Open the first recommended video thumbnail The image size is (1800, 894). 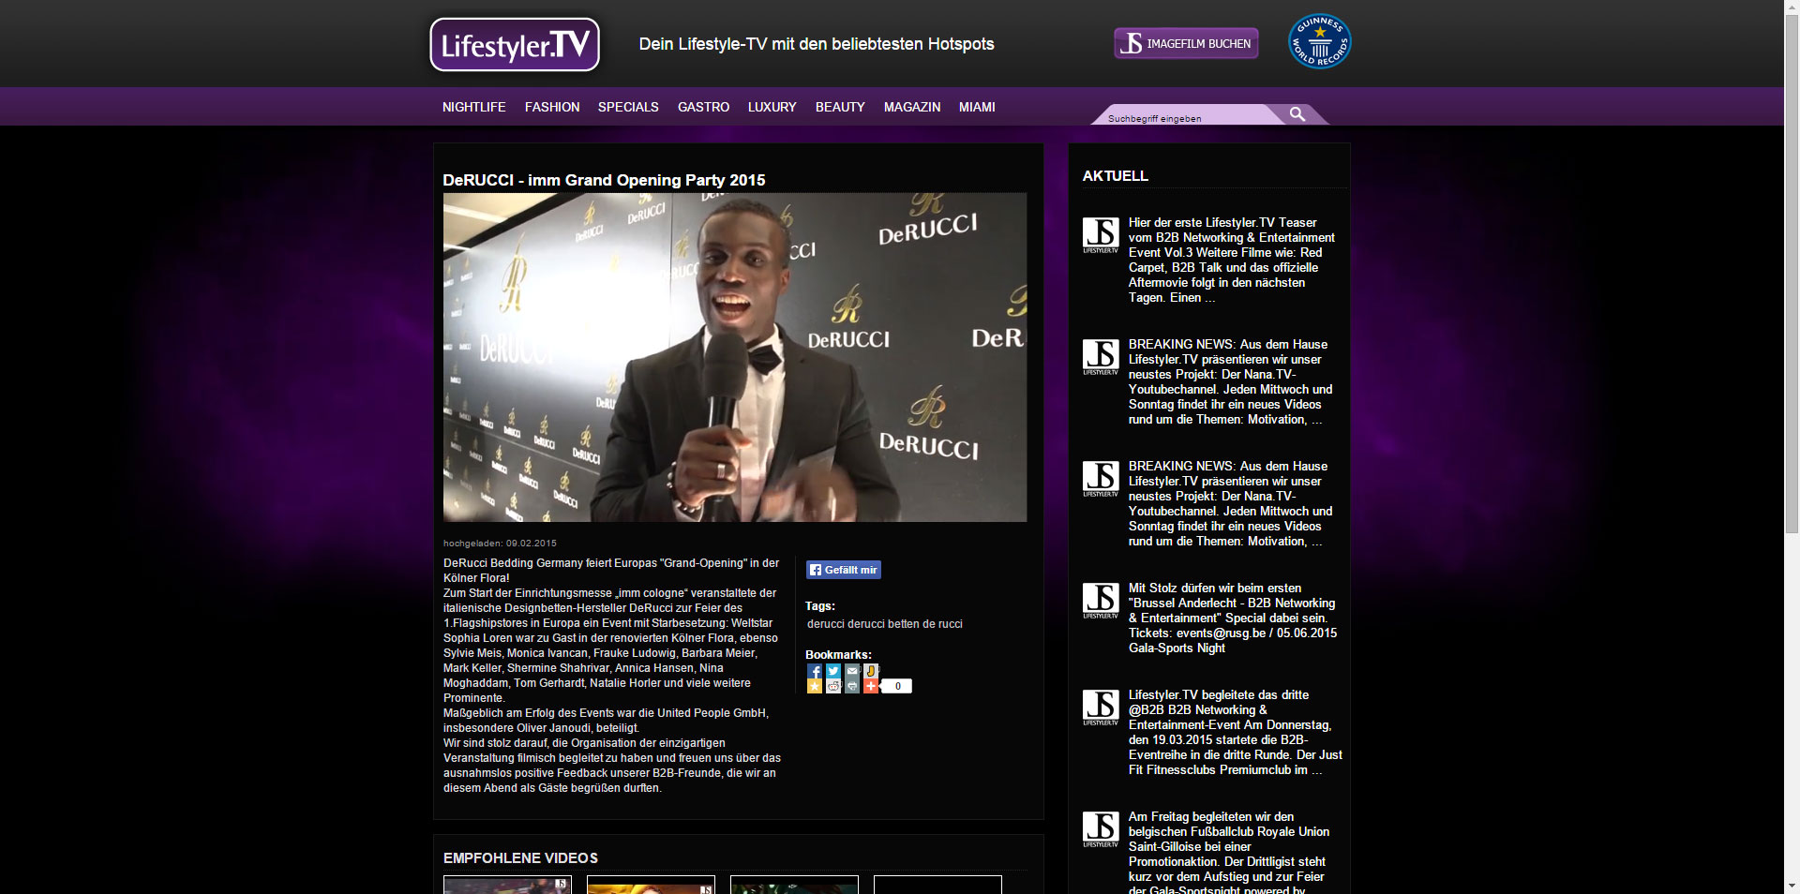click(507, 885)
